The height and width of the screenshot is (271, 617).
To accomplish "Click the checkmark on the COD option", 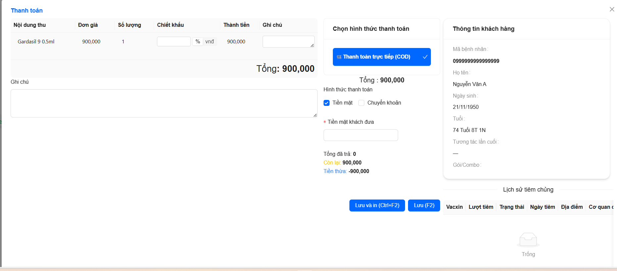I will (425, 57).
